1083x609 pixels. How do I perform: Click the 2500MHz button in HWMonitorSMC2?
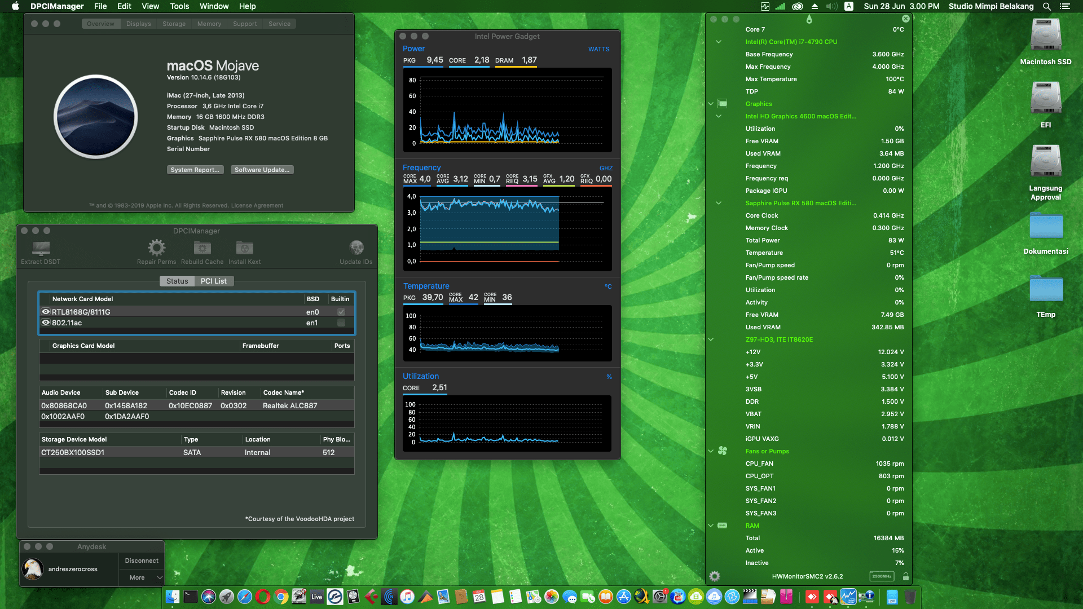coord(882,576)
